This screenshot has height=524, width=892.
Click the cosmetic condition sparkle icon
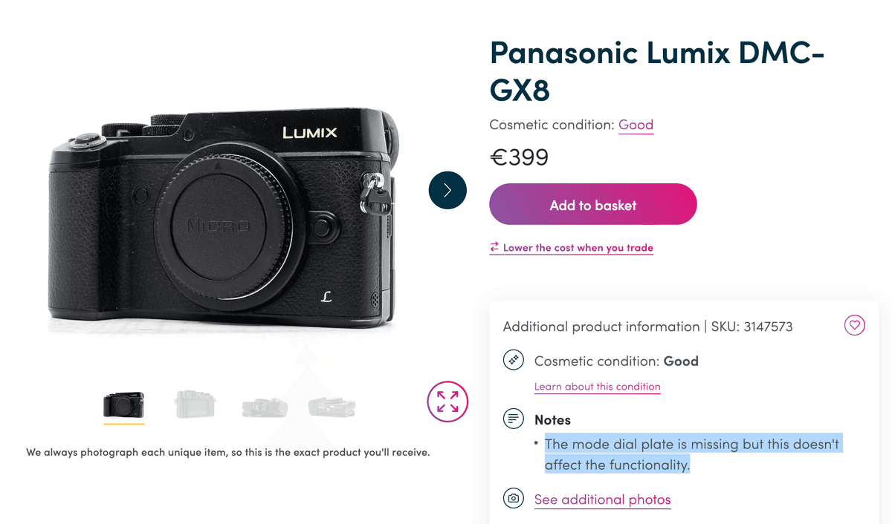point(513,361)
